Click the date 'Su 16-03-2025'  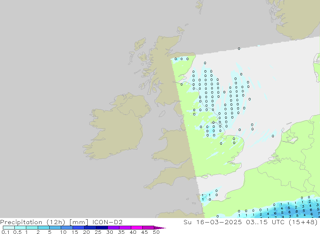pyautogui.click(x=213, y=222)
